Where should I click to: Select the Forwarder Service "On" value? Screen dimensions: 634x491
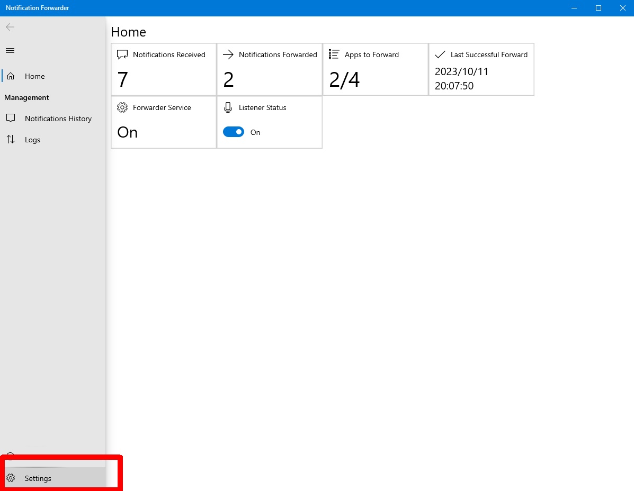127,132
